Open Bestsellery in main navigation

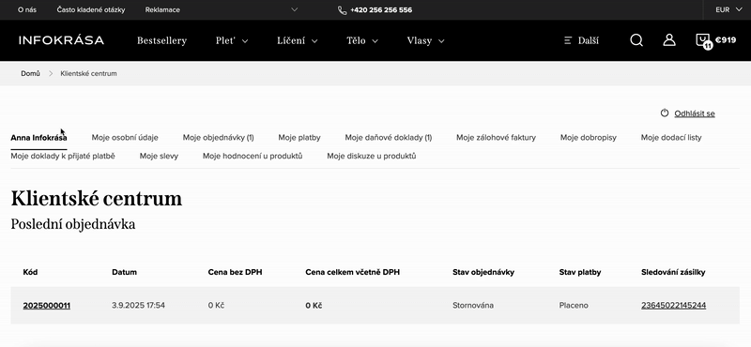click(161, 40)
